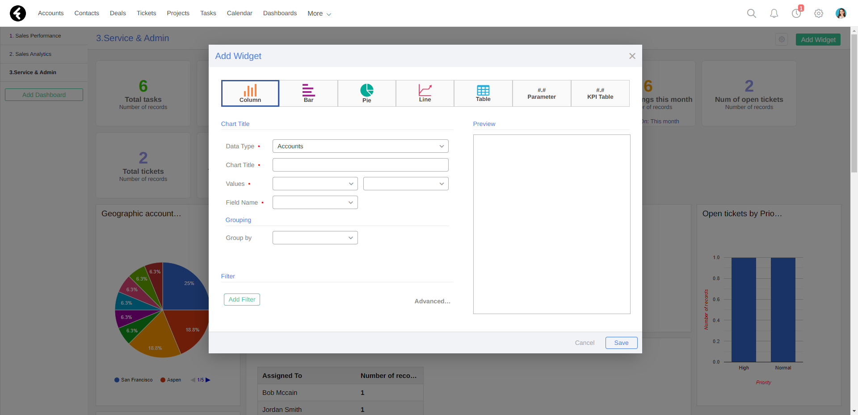Open the Dashboards menu item

click(x=280, y=13)
